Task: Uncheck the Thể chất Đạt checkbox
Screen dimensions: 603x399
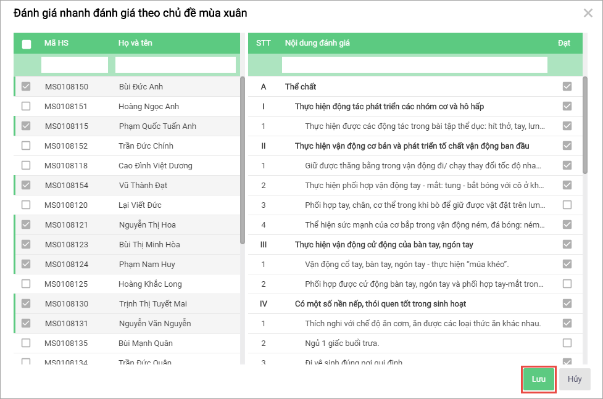Action: 567,86
